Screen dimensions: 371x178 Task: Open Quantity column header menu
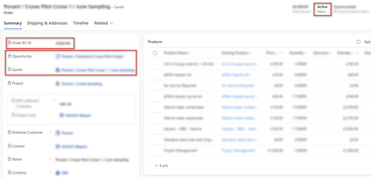point(298,53)
